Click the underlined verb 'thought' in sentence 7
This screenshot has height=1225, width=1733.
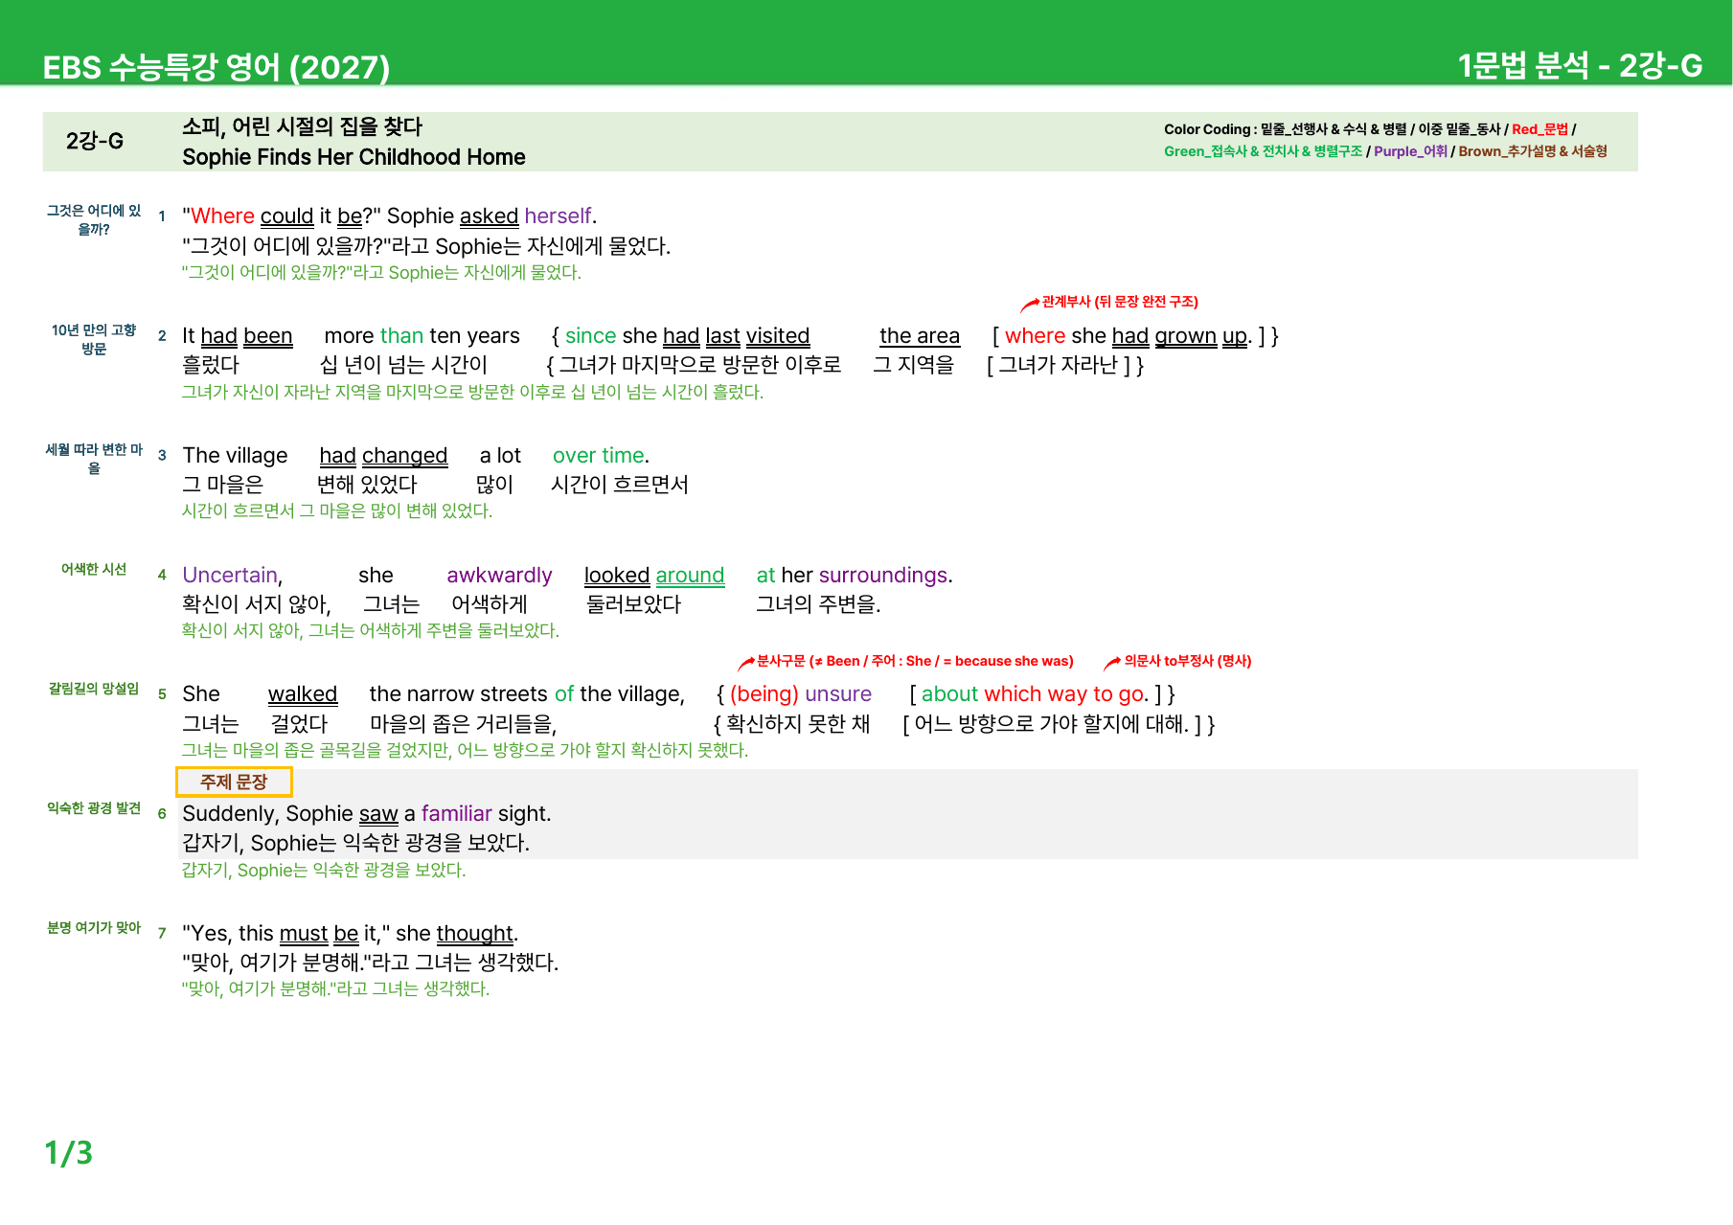pos(475,933)
